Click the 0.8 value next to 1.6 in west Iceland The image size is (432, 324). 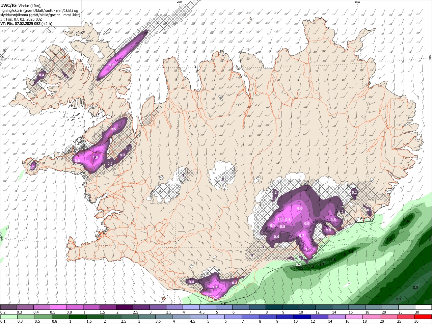pyautogui.click(x=77, y=161)
